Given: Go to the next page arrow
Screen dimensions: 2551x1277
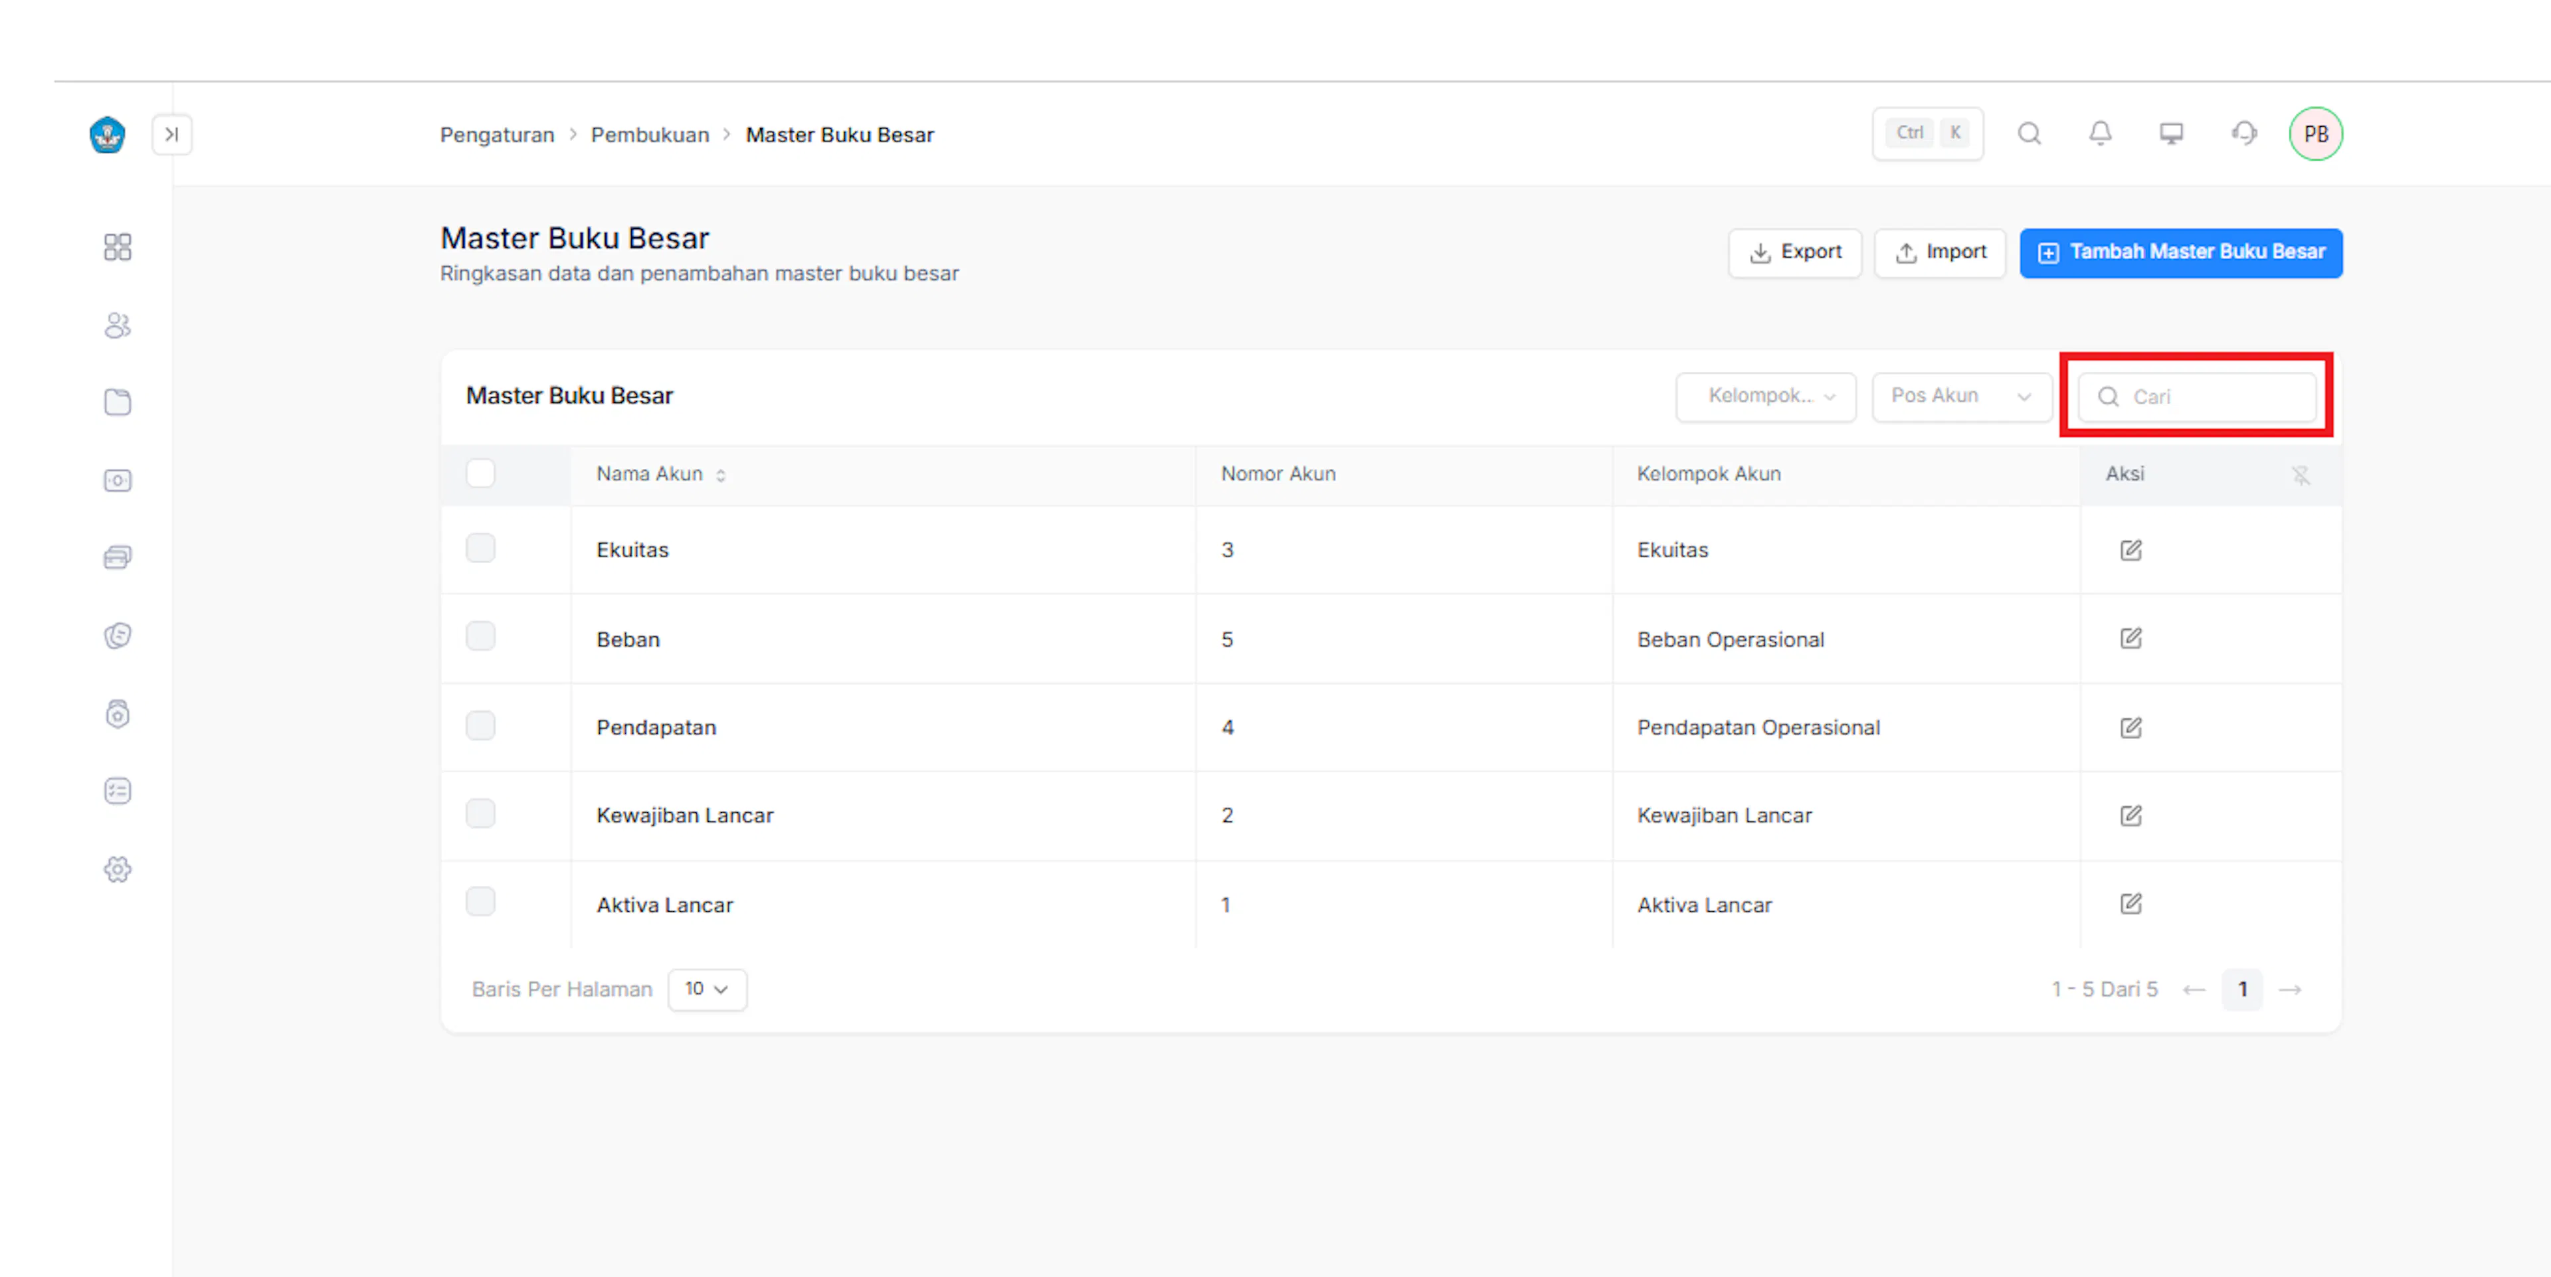Looking at the screenshot, I should 2289,990.
